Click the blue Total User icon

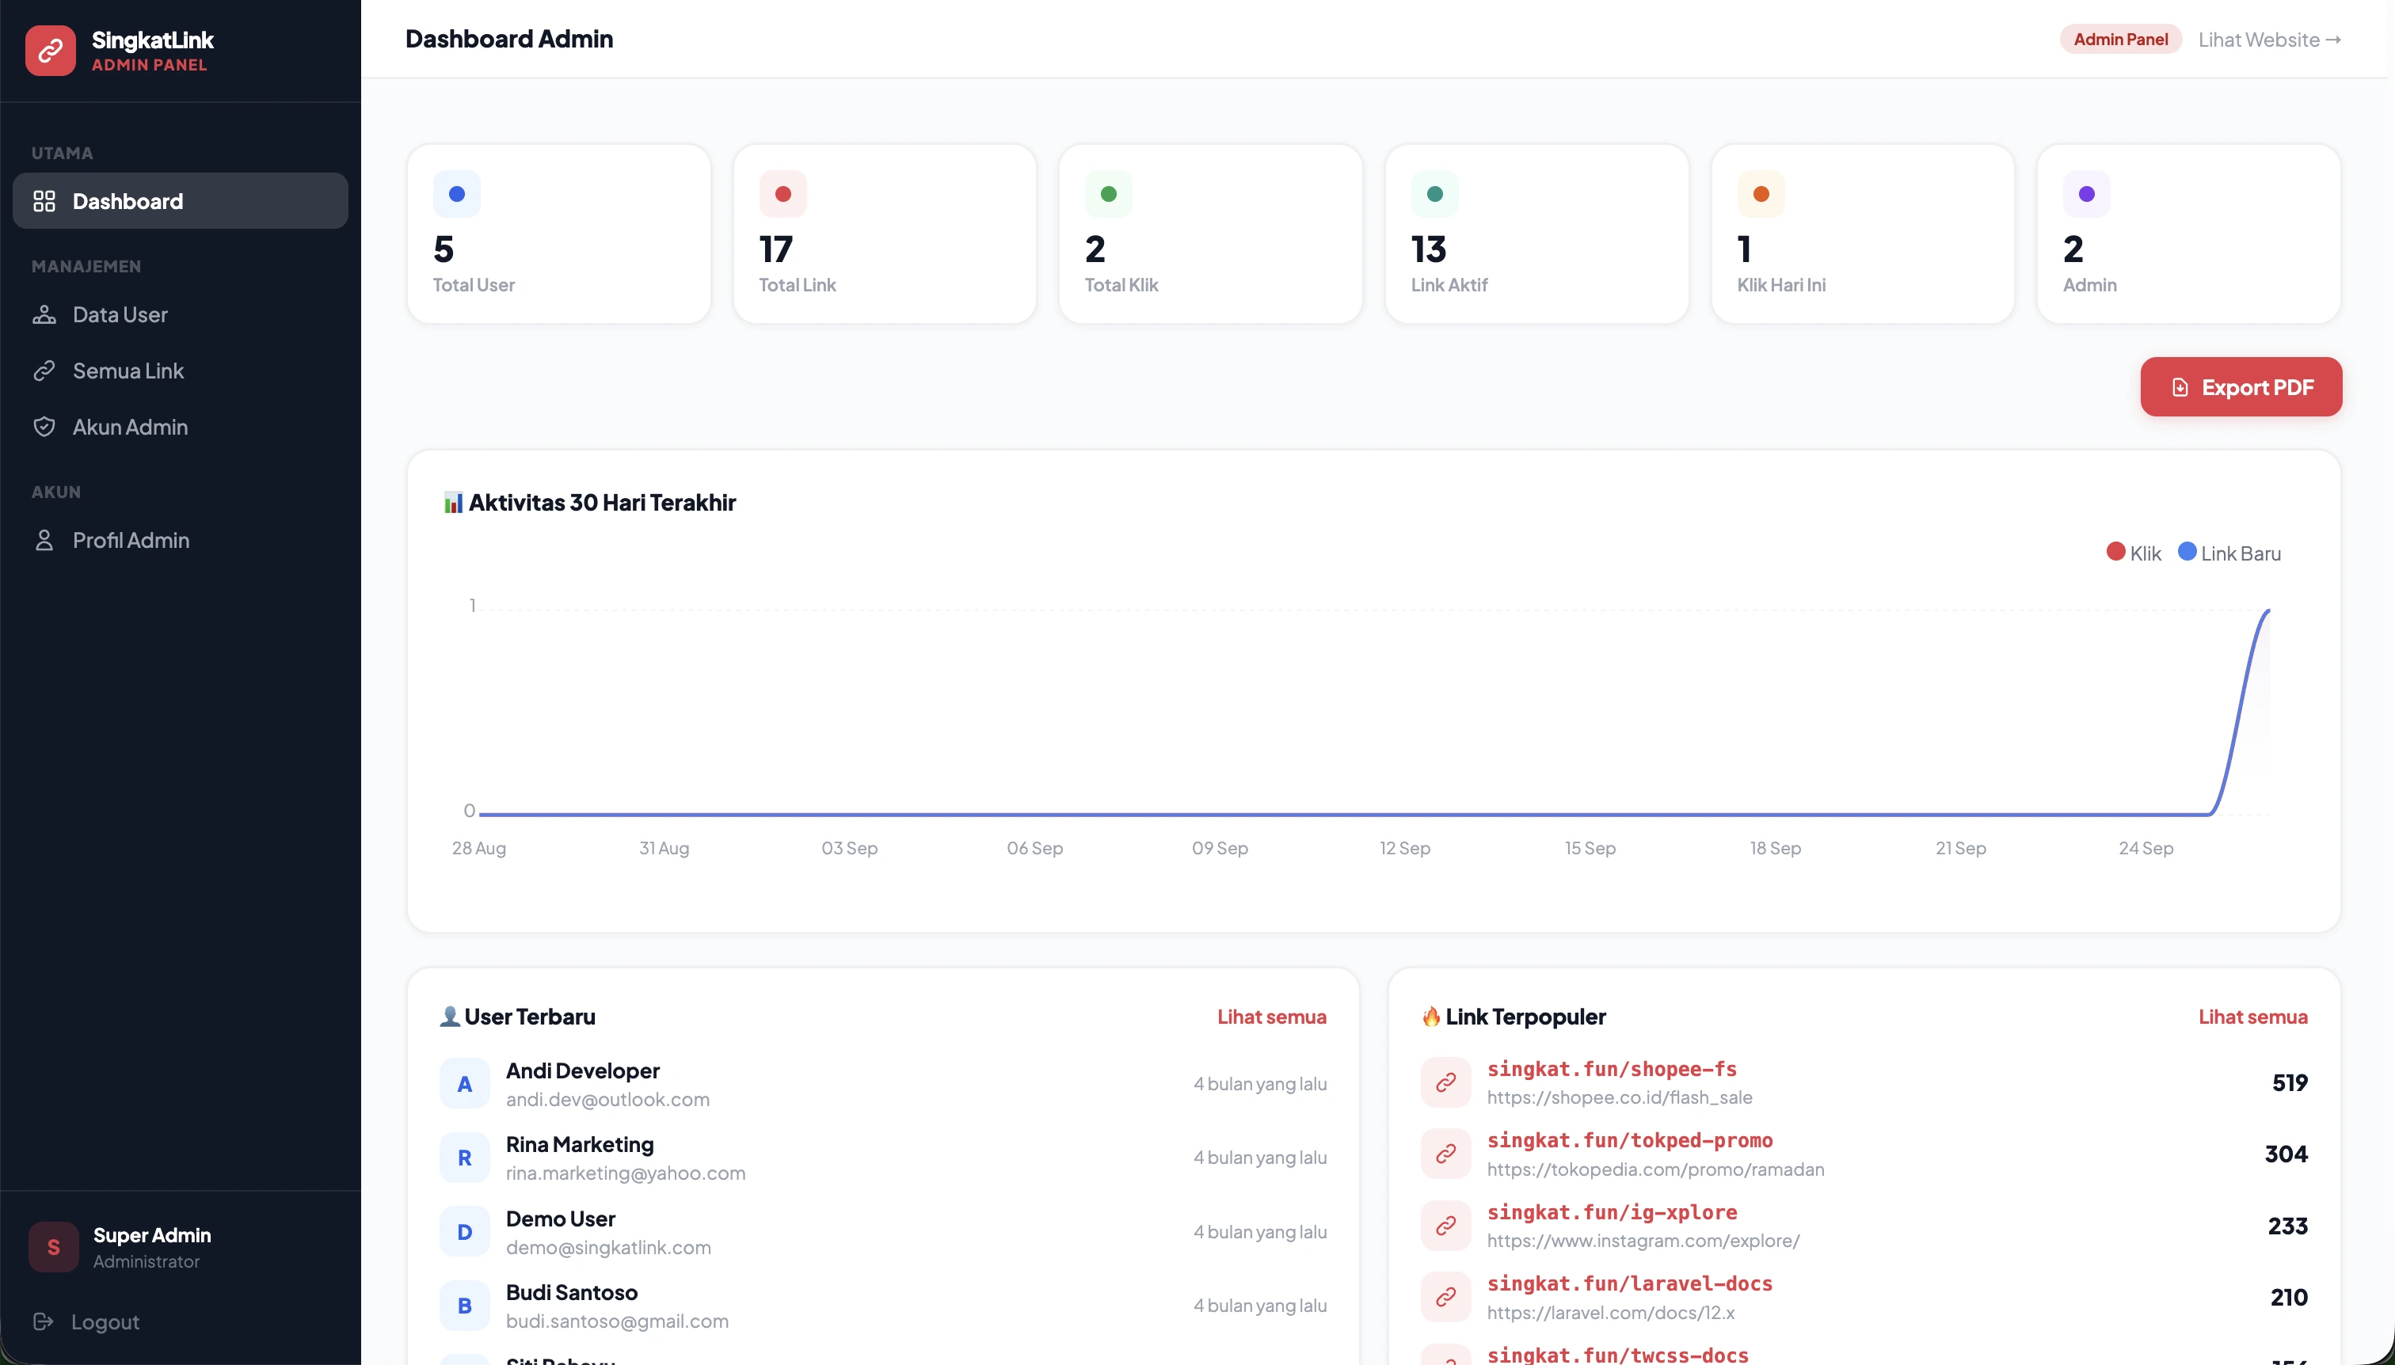[457, 194]
